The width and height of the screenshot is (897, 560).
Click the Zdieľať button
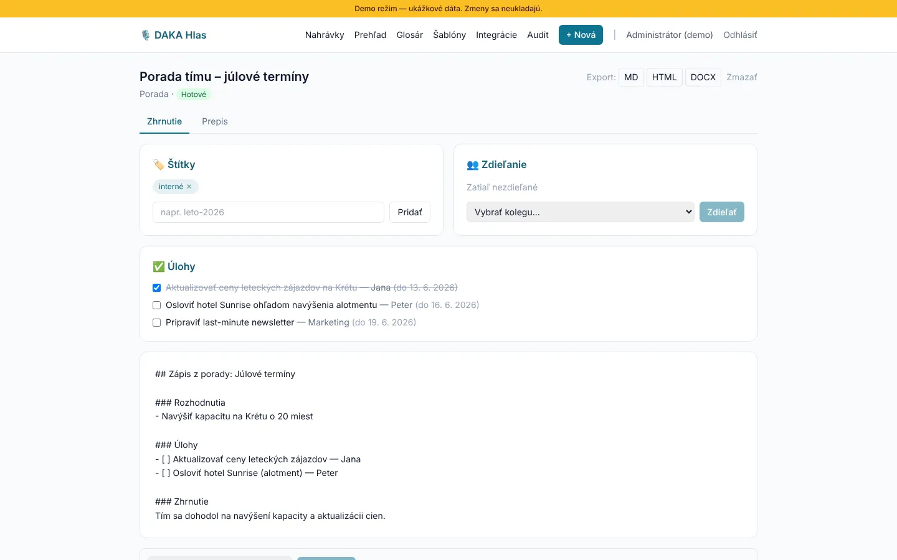pos(722,212)
